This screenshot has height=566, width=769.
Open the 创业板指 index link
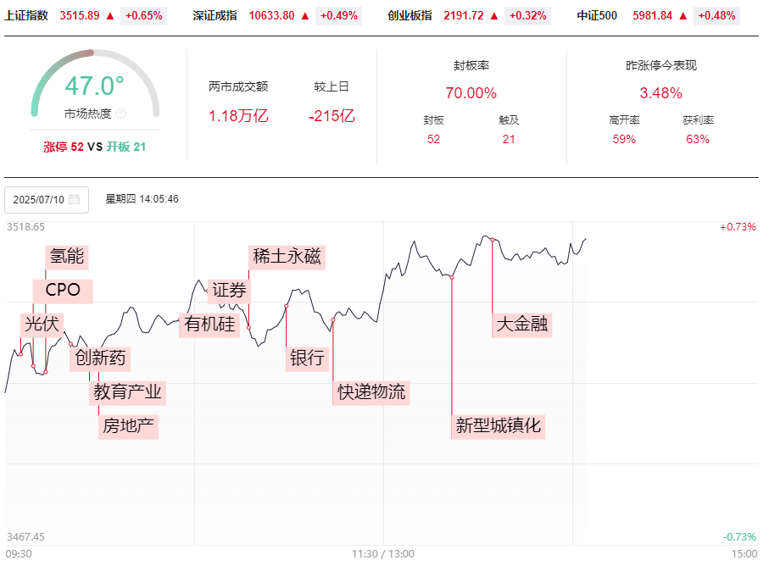click(x=410, y=16)
